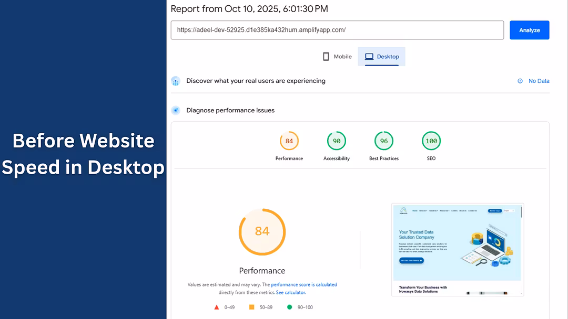Image resolution: width=568 pixels, height=319 pixels.
Task: Click the "Diagnose performance issues" heading text
Action: click(230, 111)
